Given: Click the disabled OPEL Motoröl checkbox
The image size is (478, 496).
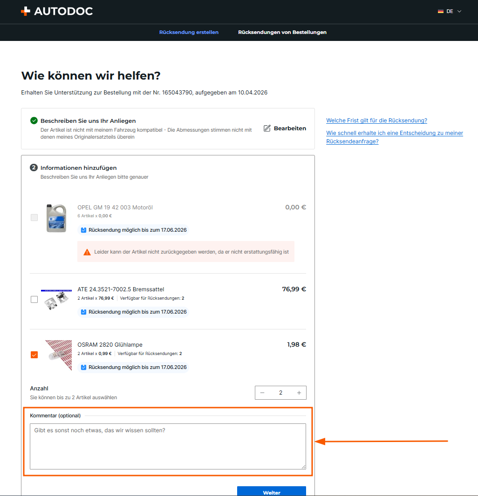Looking at the screenshot, I should click(x=34, y=218).
